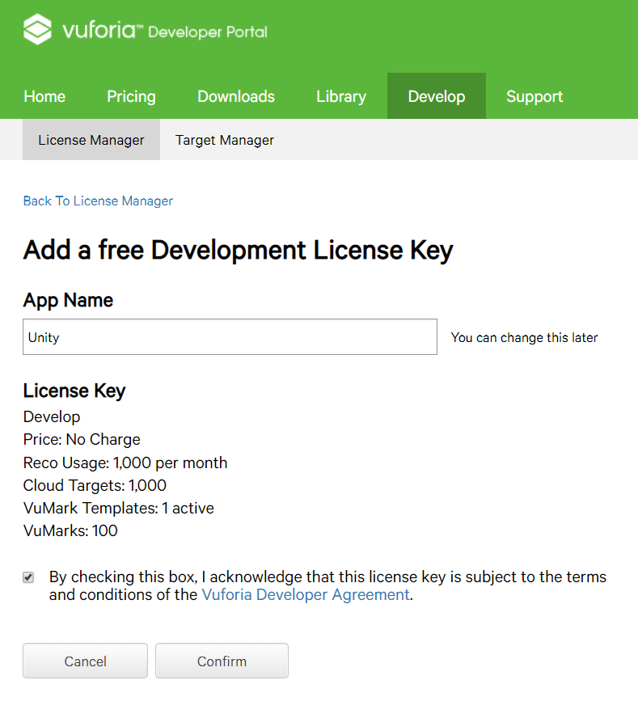Click the Add a free Development License Key heading
638x714 pixels.
point(239,250)
